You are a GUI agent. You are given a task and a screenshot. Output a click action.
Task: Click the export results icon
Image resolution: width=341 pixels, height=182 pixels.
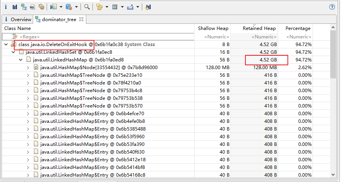coord(130,7)
